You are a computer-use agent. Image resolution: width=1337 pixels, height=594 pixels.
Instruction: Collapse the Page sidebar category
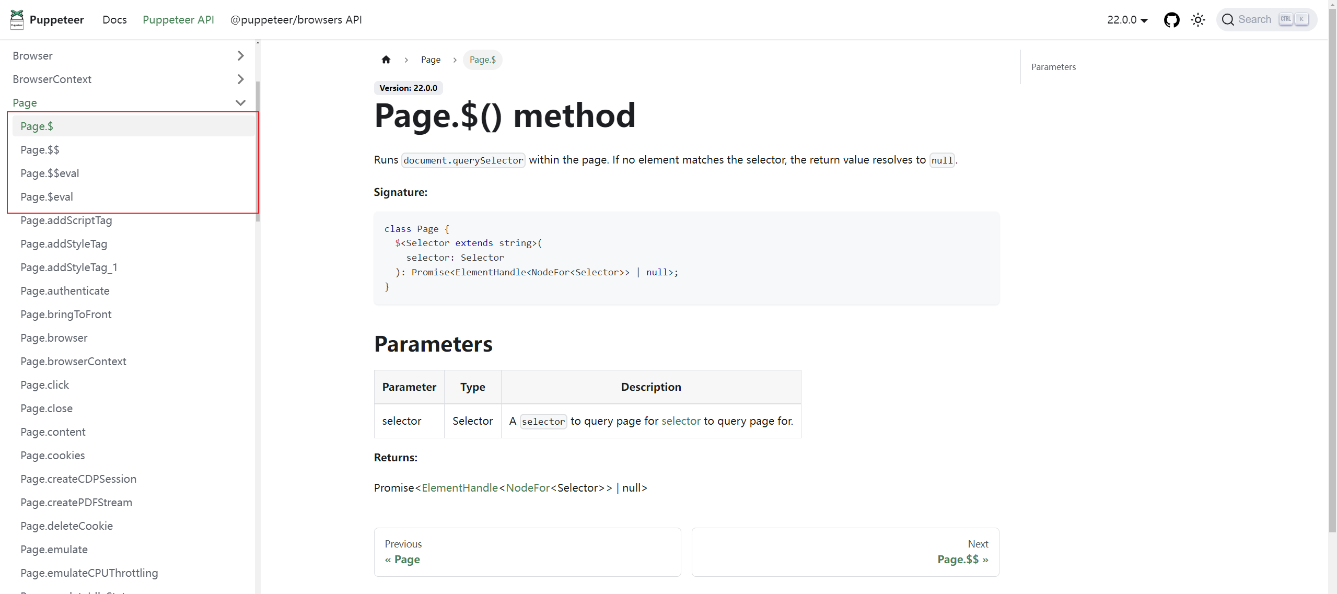click(240, 102)
